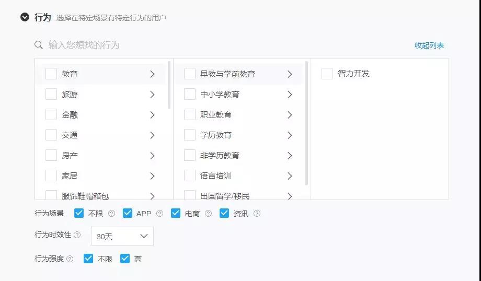481x281 pixels.
Task: Select the 金融 category item
Action: click(x=70, y=115)
